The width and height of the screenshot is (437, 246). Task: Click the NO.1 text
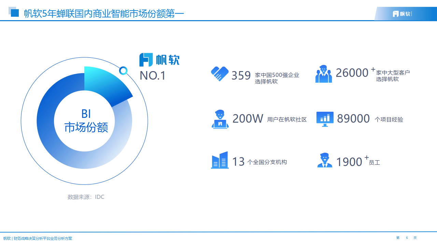[153, 76]
